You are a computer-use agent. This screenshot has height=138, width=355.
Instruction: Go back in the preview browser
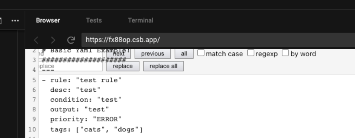[36, 40]
